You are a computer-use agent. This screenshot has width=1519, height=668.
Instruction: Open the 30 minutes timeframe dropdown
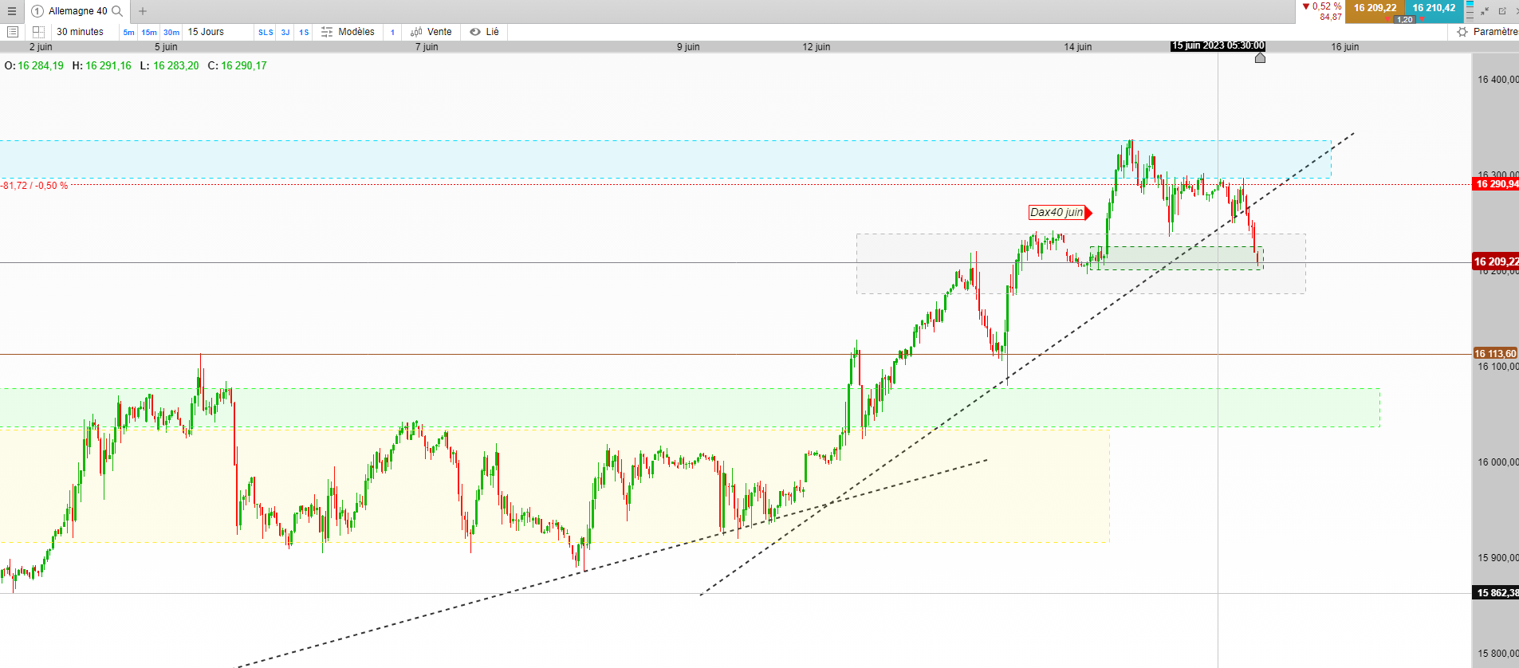click(x=80, y=32)
